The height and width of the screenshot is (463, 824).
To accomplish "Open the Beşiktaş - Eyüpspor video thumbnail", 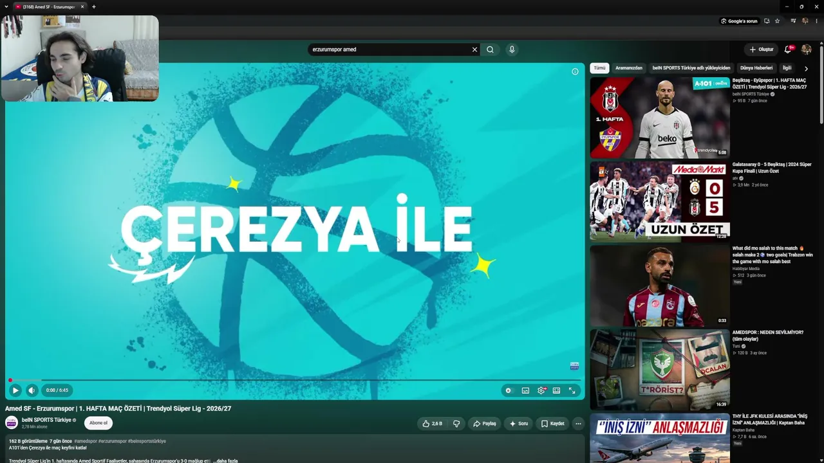I will click(660, 118).
